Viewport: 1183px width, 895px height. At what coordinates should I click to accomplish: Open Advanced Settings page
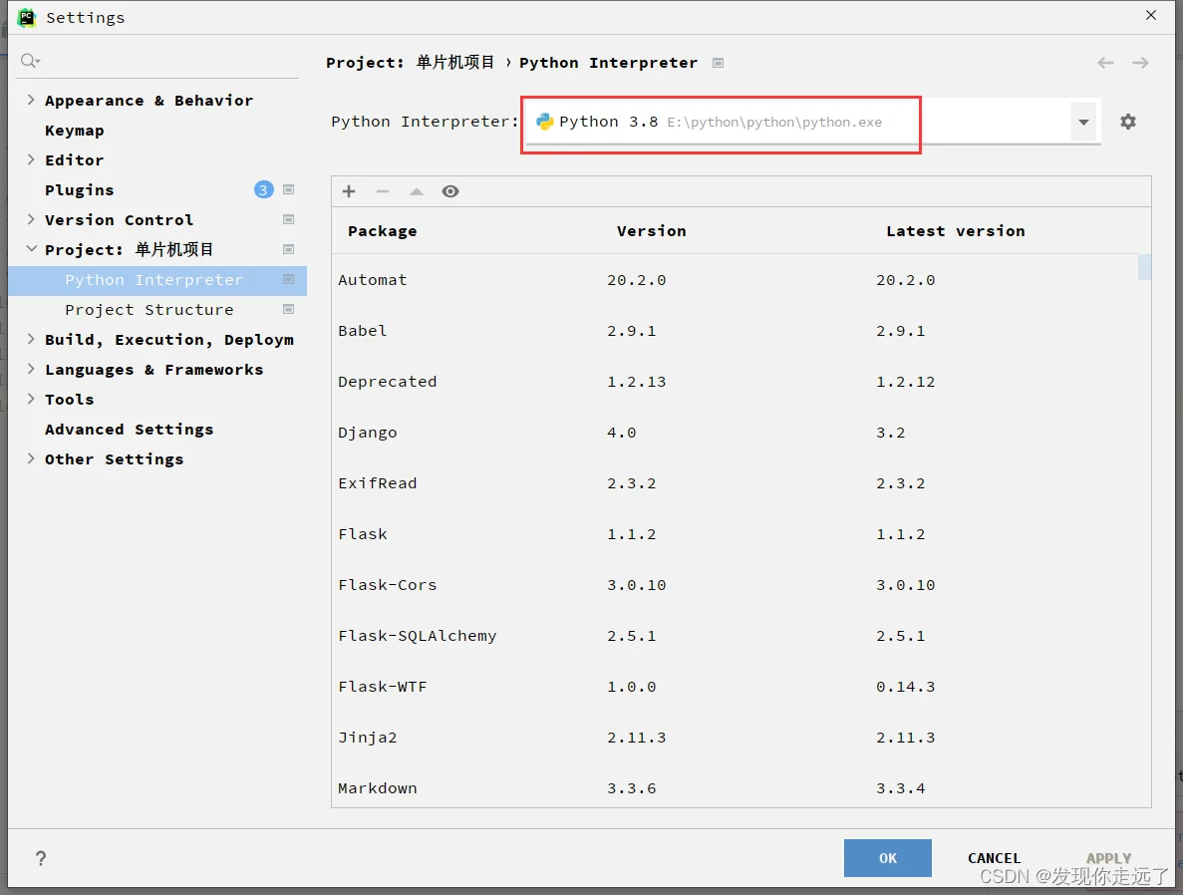click(129, 430)
